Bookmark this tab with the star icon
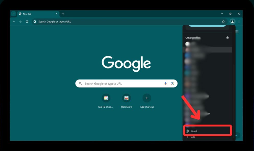 click(223, 22)
